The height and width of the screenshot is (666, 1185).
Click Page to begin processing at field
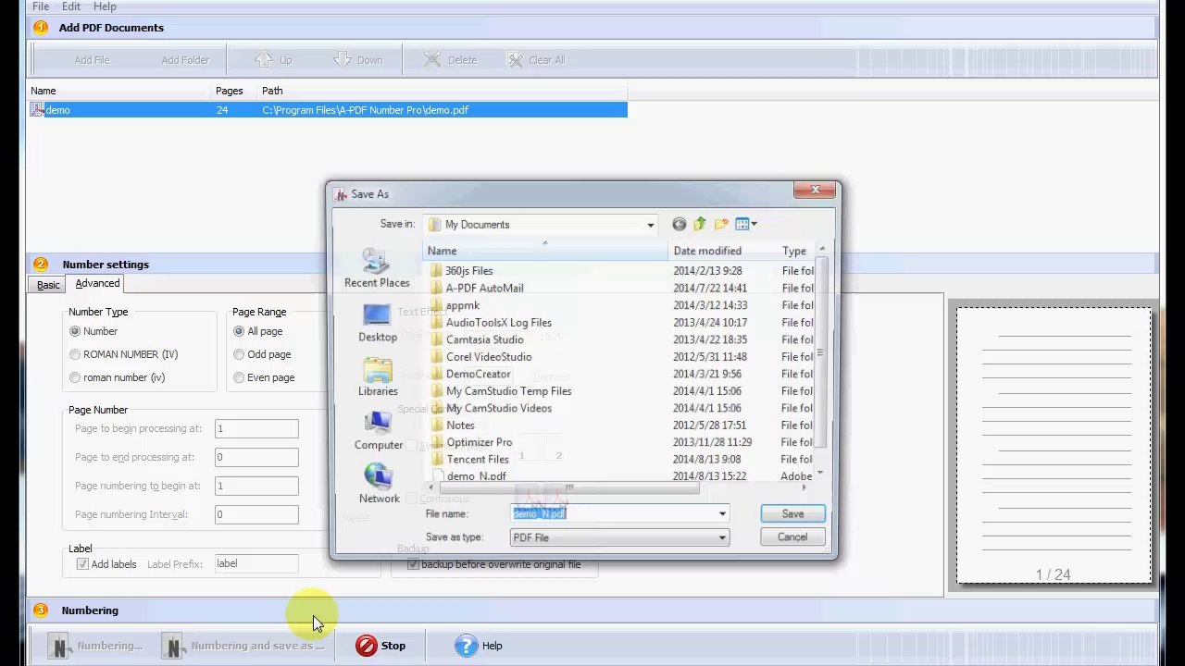click(x=256, y=429)
